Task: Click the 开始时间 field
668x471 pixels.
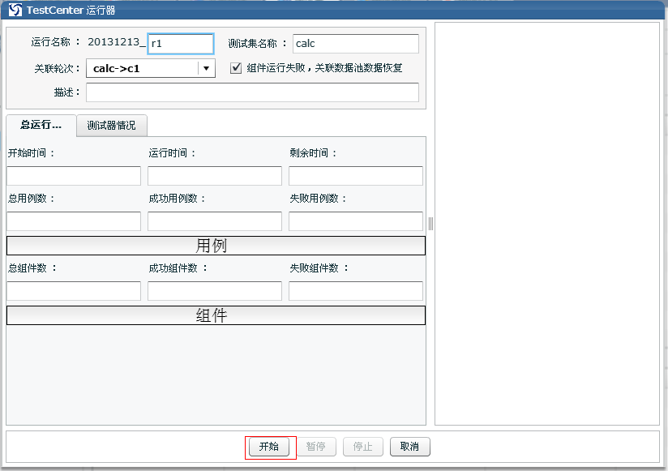Action: point(74,176)
